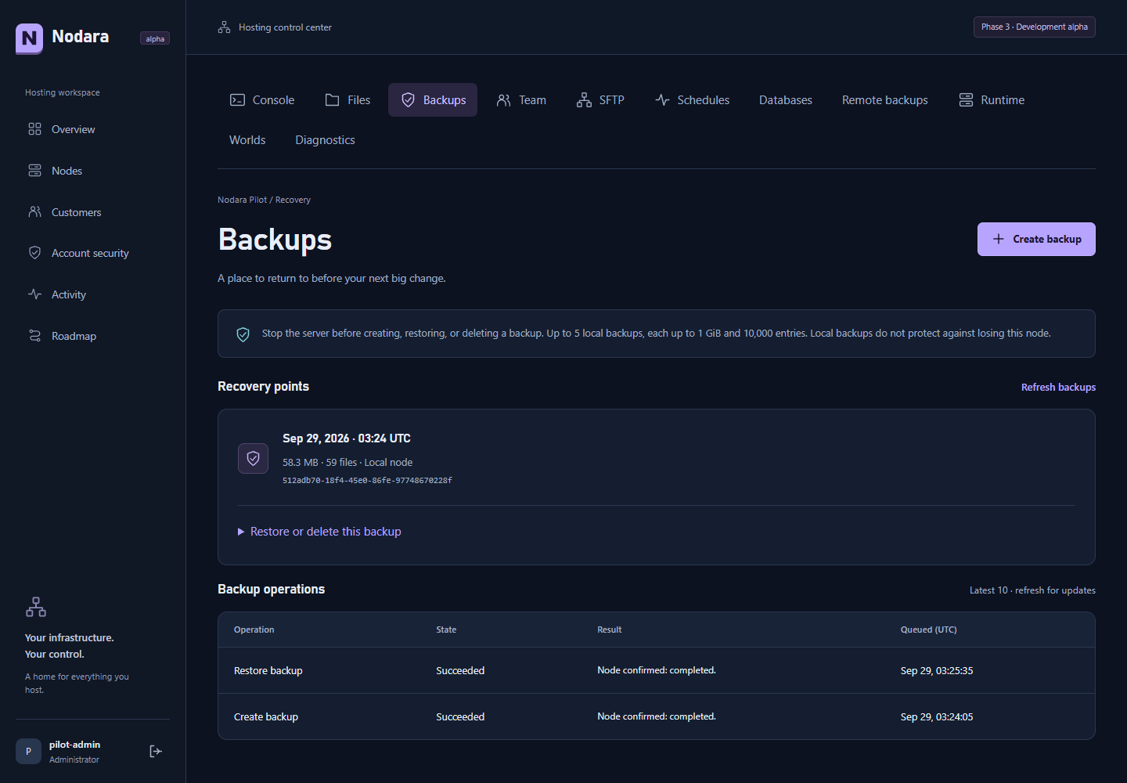The height and width of the screenshot is (783, 1127).
Task: Click the Latest 10 refresh for updates note
Action: (x=1032, y=590)
